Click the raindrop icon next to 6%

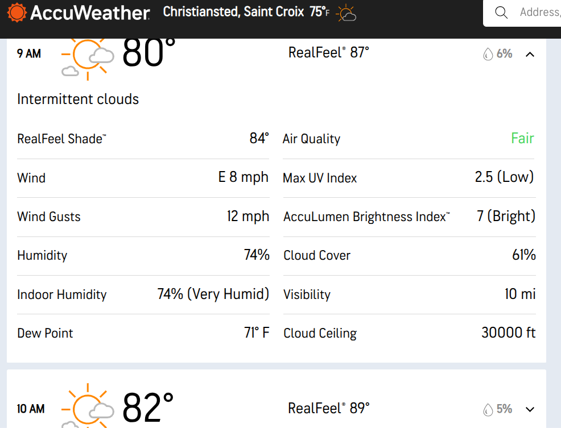[488, 54]
